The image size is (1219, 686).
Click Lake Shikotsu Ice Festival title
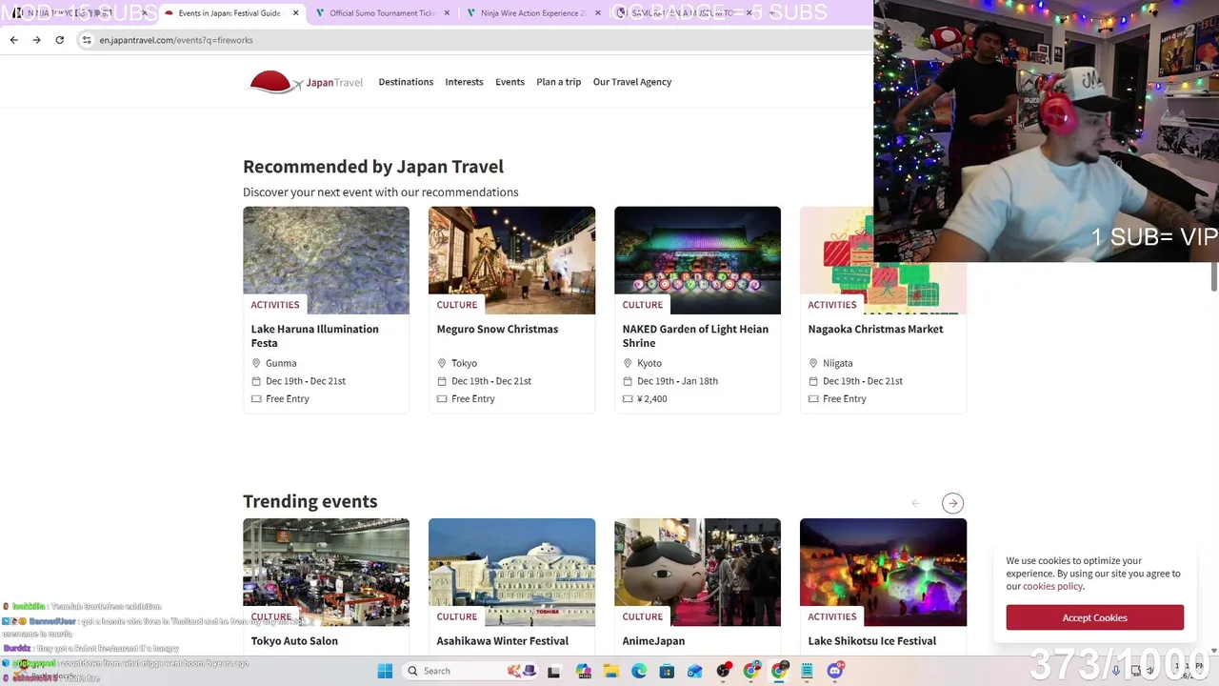(871, 641)
